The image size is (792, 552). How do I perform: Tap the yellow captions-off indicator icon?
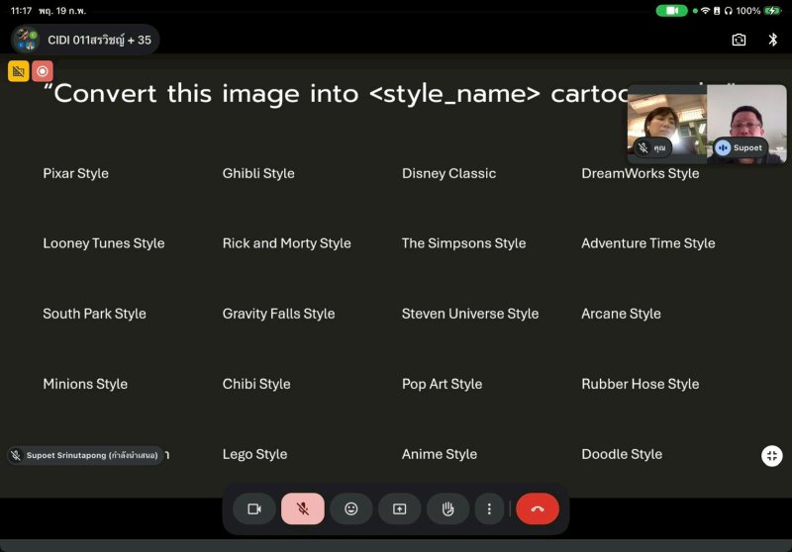(x=19, y=71)
